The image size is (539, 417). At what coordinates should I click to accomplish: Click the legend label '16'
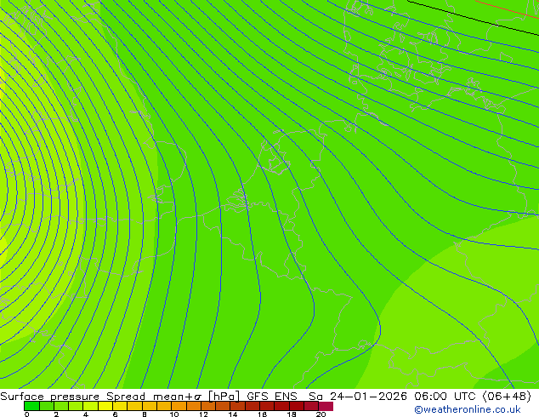[x=263, y=414]
